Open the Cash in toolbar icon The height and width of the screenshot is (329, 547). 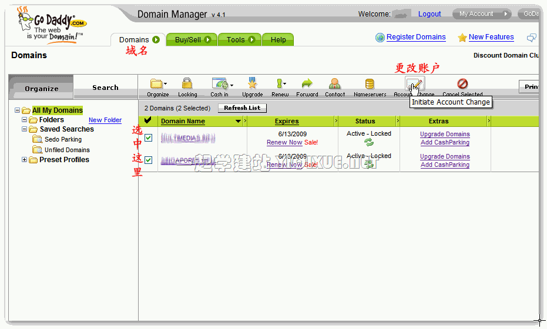coord(220,84)
